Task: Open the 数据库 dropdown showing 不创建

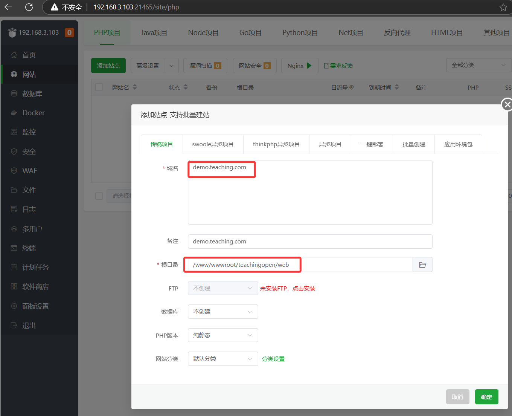Action: point(222,312)
